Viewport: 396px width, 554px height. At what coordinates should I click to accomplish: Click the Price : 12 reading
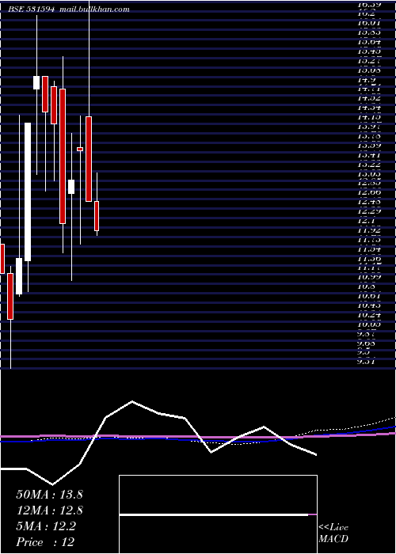tap(45, 542)
